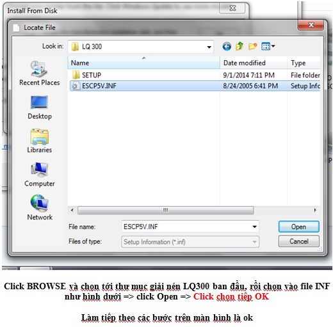Sort by Type column header

304,63
